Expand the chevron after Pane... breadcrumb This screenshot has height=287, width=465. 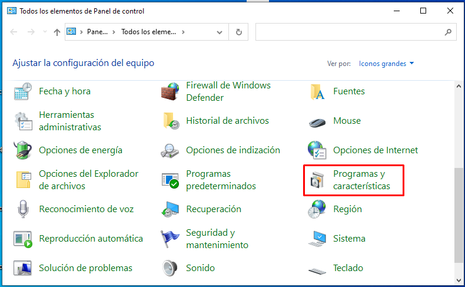pyautogui.click(x=114, y=32)
